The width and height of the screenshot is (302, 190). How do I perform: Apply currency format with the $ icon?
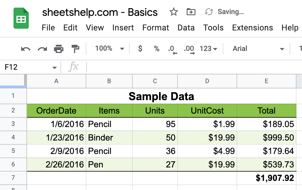140,49
